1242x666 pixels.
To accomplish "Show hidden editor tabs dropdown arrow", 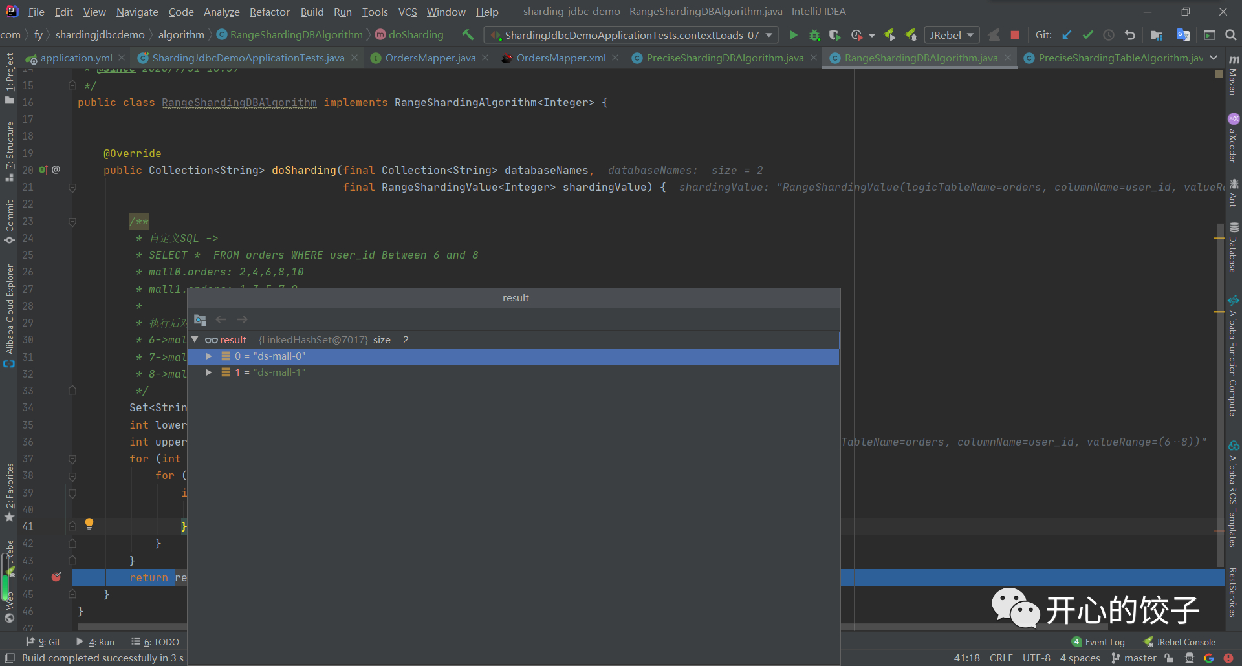I will (1213, 58).
